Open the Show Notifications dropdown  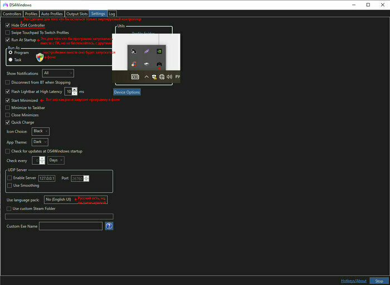[58, 73]
